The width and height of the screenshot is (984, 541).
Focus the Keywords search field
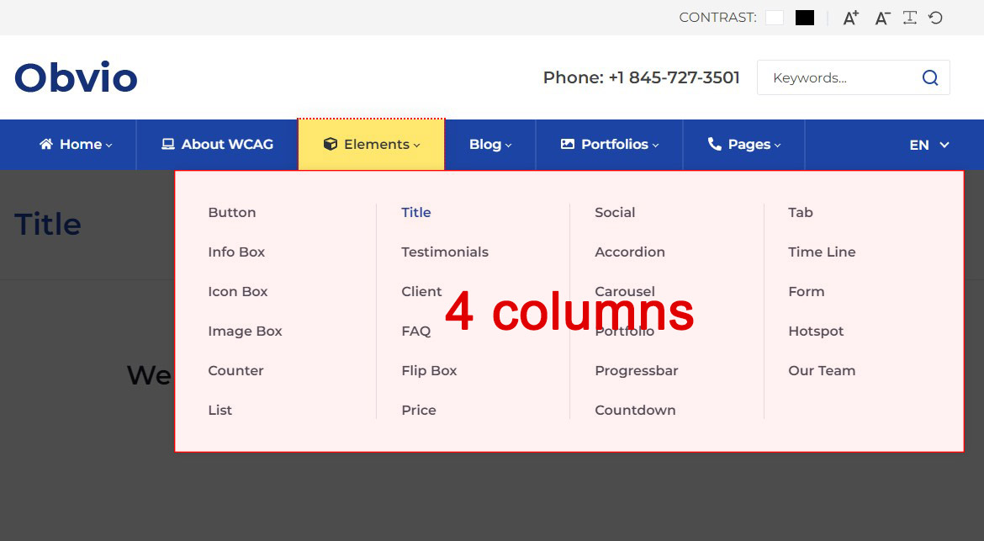[853, 77]
